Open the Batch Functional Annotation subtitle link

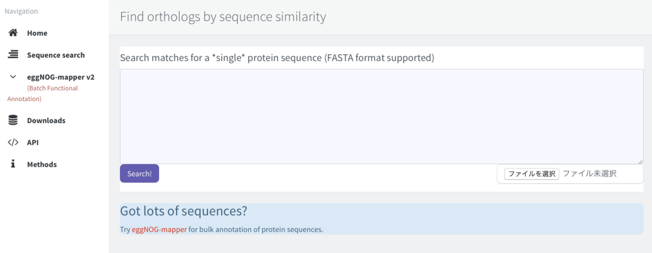click(x=52, y=88)
